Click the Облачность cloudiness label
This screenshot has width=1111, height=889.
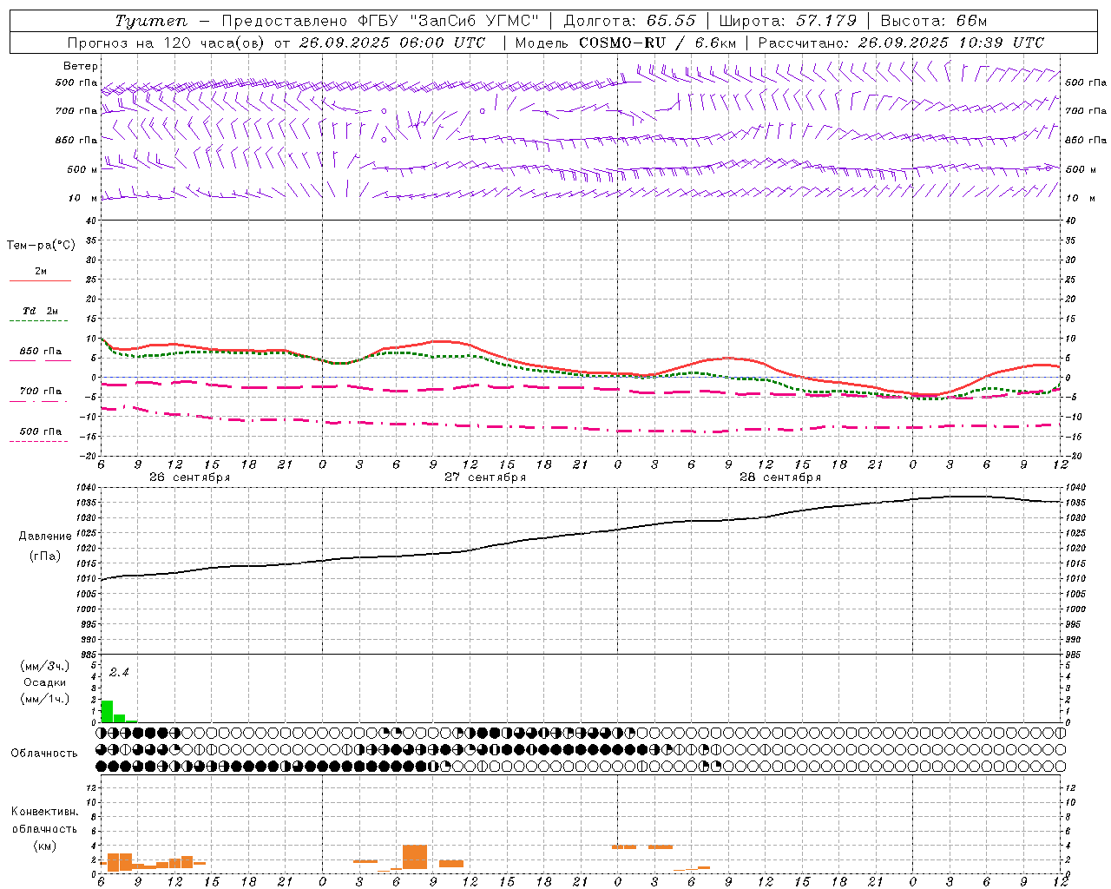coord(44,754)
